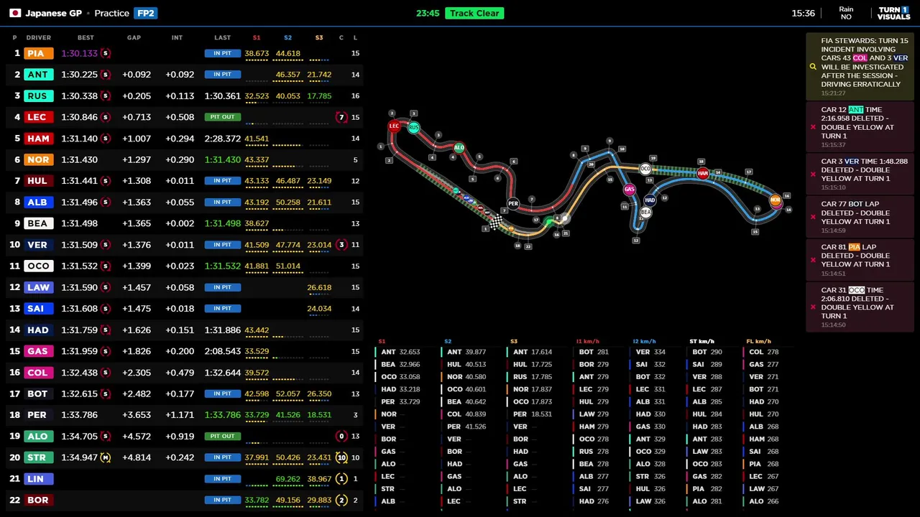Screen dimensions: 920x517
Task: Click the PER marker on the track map
Action: point(512,203)
